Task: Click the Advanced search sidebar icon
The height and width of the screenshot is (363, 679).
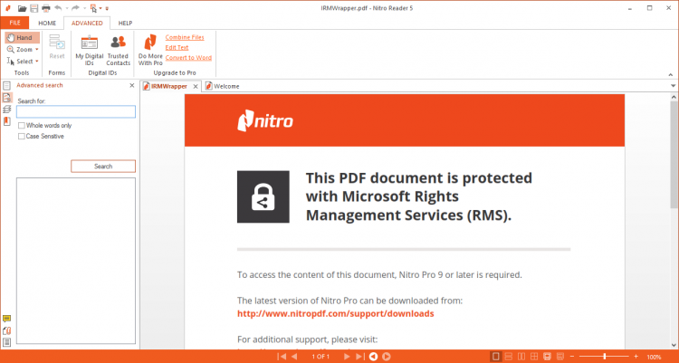Action: 7,98
